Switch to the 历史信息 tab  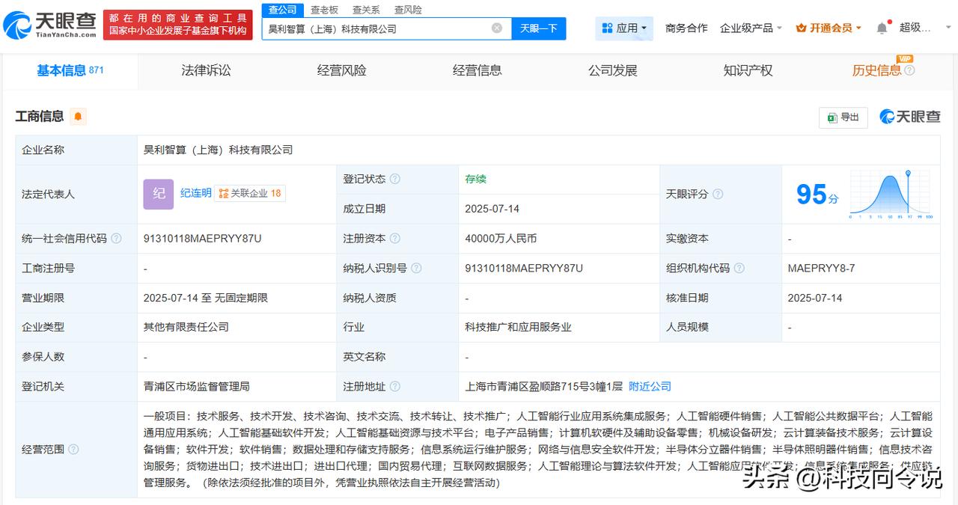pos(876,70)
